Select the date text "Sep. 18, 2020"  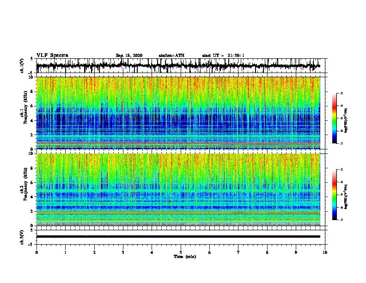click(129, 55)
